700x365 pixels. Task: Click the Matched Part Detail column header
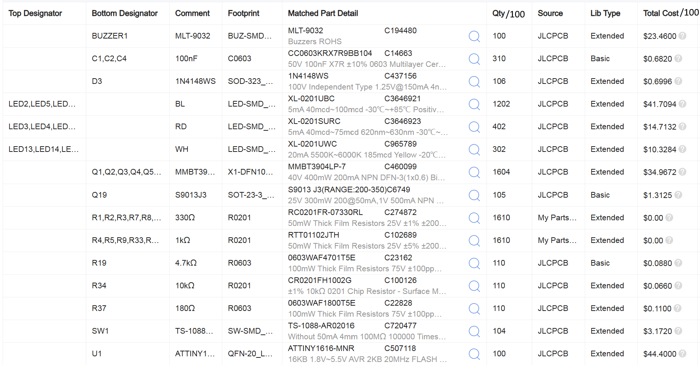(323, 13)
